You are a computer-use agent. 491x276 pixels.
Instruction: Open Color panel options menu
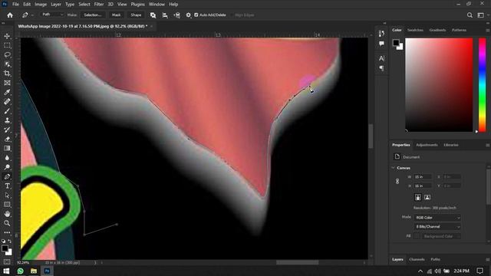pyautogui.click(x=488, y=31)
